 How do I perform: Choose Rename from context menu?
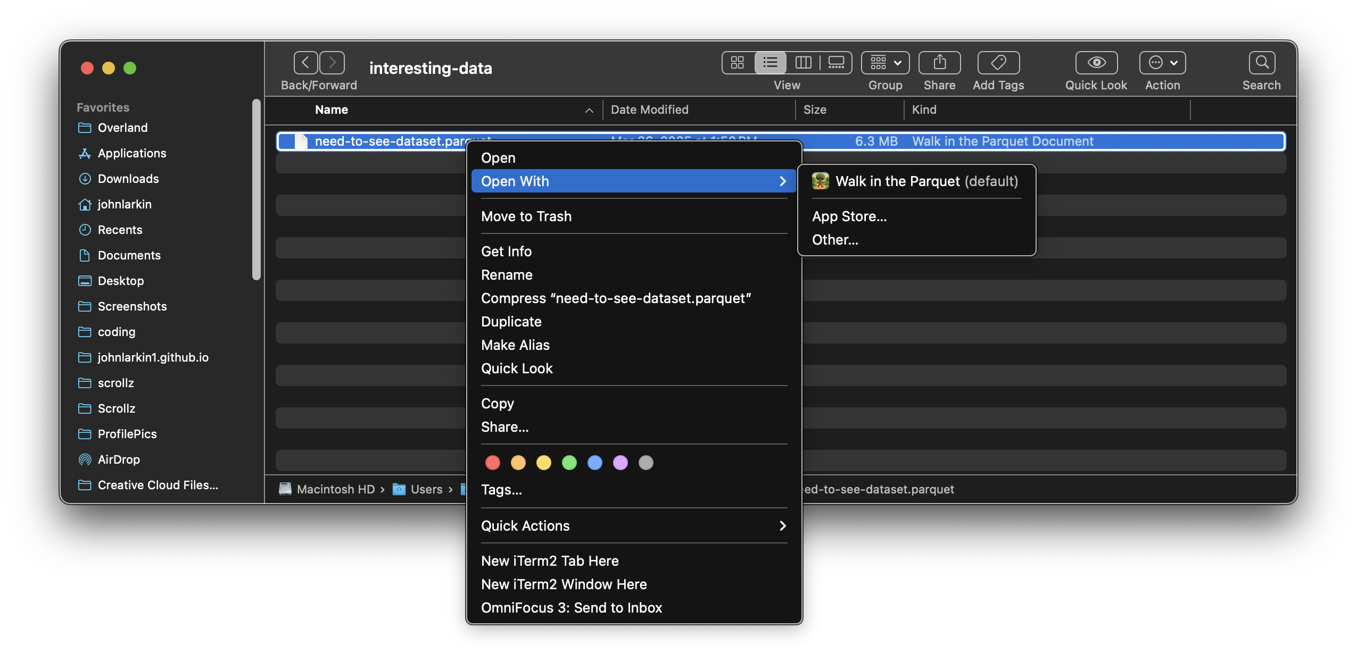tap(634, 275)
